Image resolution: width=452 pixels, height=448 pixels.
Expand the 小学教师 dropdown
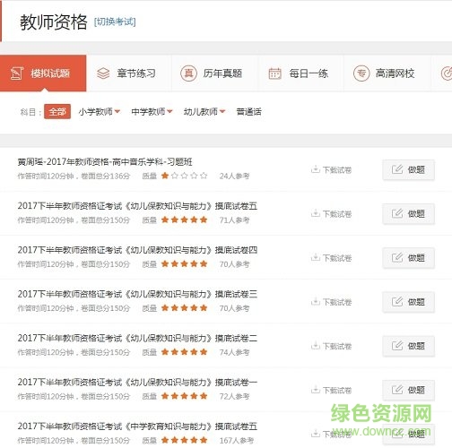point(99,112)
